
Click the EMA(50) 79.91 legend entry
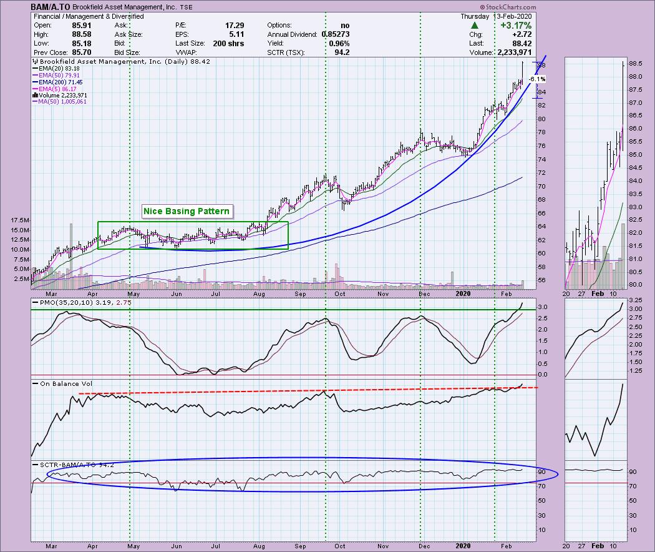pos(56,76)
